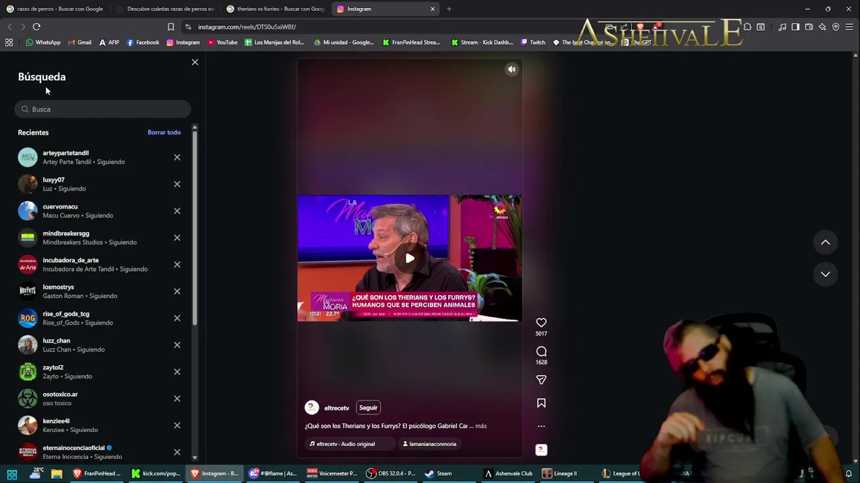Go to the next reel arrow

(x=826, y=274)
